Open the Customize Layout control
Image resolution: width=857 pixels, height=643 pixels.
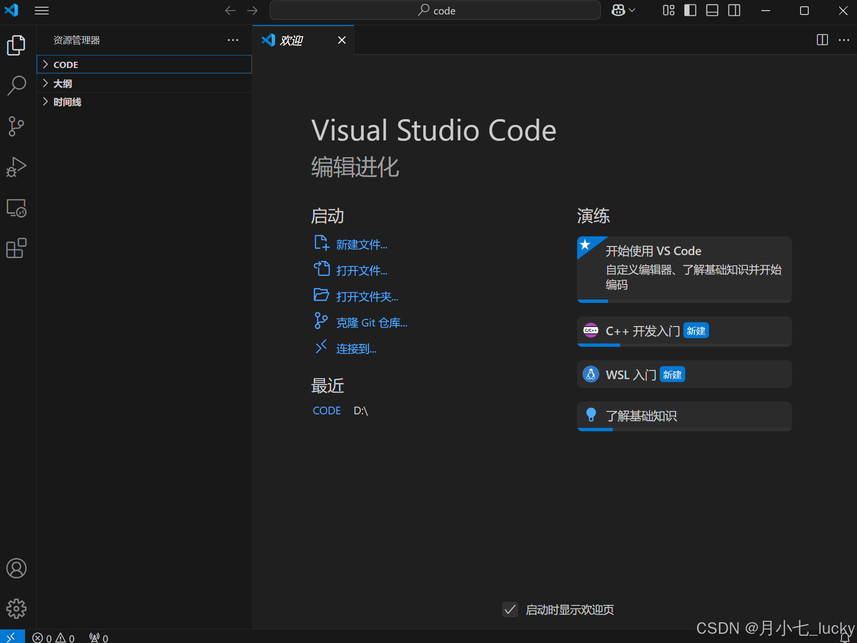[x=668, y=10]
